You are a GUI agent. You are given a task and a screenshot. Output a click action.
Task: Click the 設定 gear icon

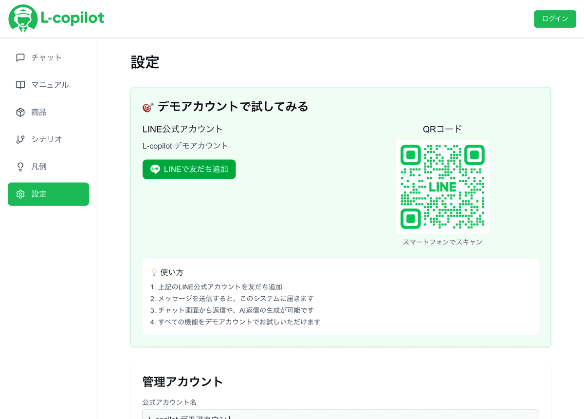(x=20, y=194)
